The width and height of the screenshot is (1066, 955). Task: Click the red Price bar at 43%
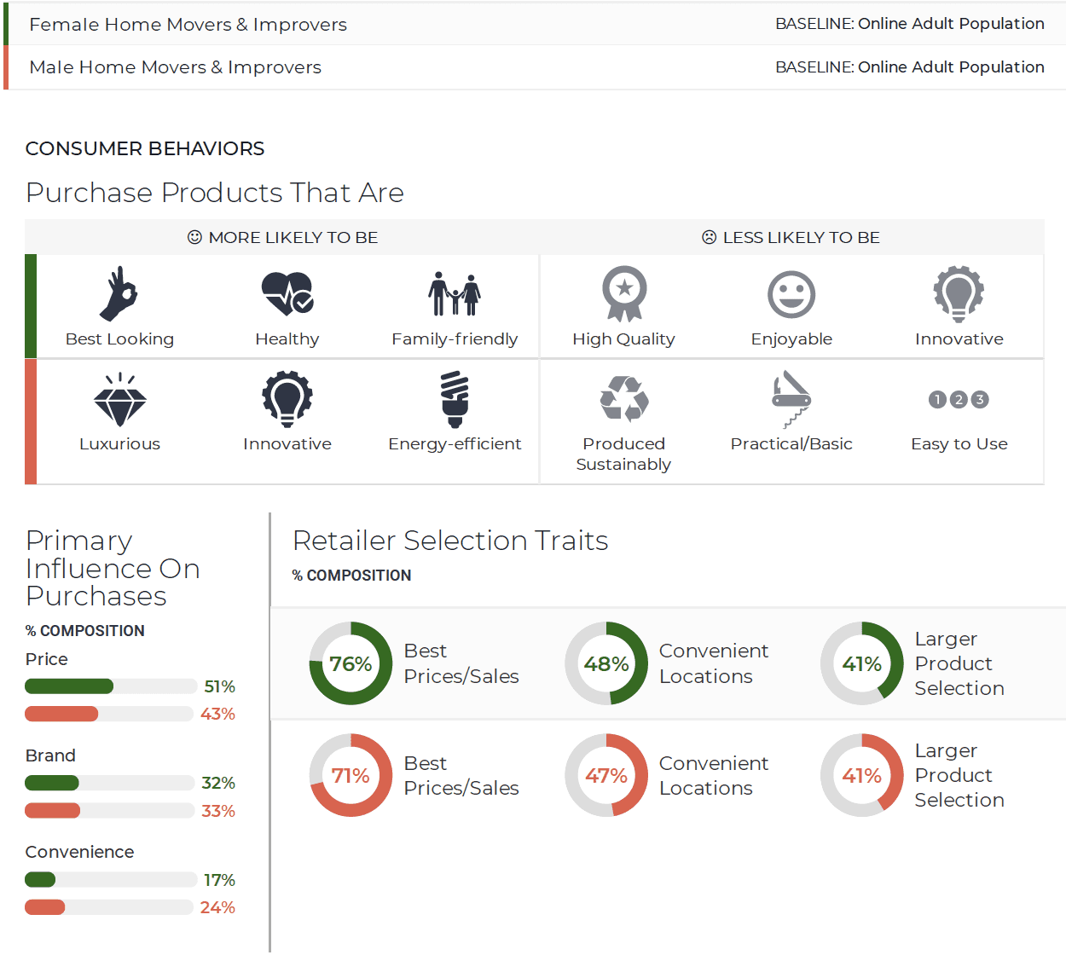click(61, 714)
